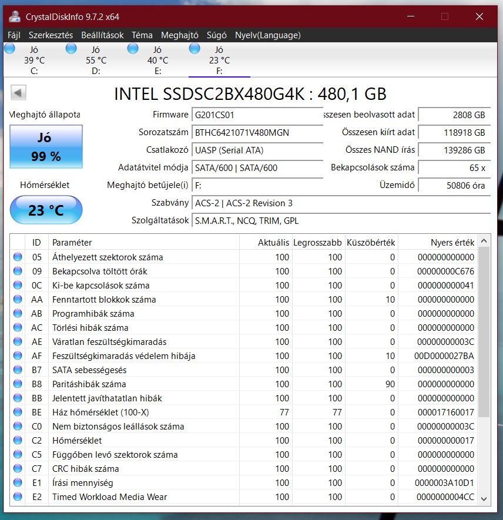Click status icon of row C0 Nem biztonságos leállások
The width and height of the screenshot is (503, 520).
tap(18, 426)
